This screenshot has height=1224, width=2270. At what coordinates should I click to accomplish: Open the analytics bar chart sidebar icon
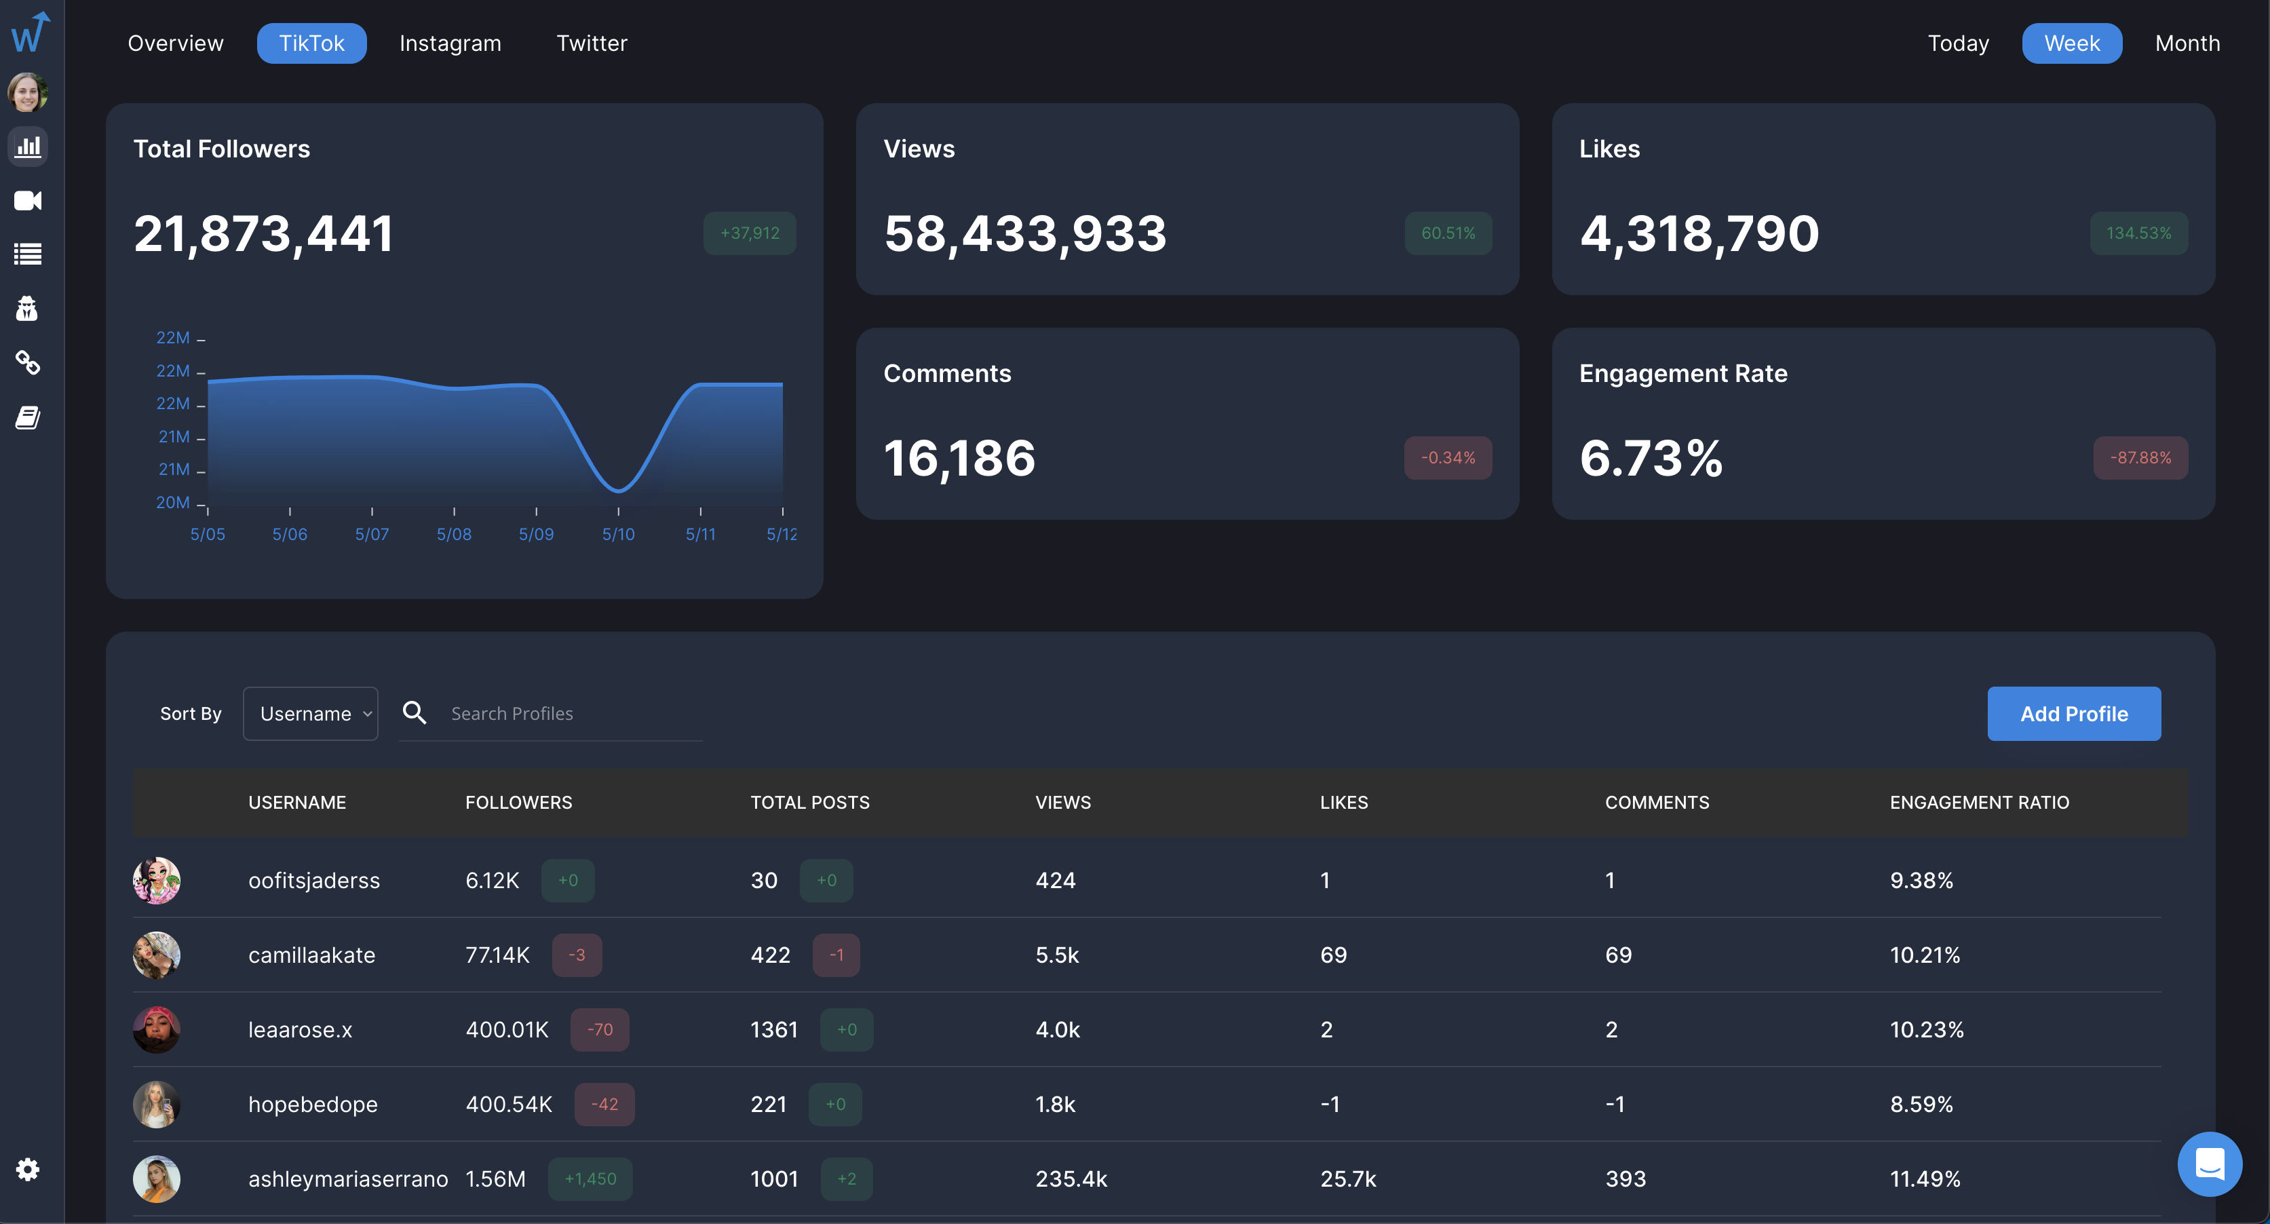pos(28,147)
